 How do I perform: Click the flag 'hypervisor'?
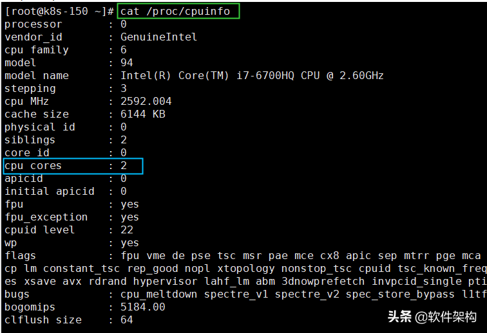[165, 282]
